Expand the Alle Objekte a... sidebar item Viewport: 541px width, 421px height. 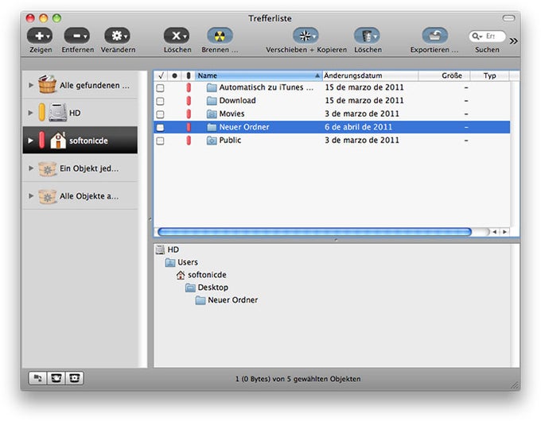pos(31,196)
